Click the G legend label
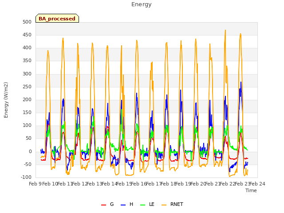 pos(112,204)
